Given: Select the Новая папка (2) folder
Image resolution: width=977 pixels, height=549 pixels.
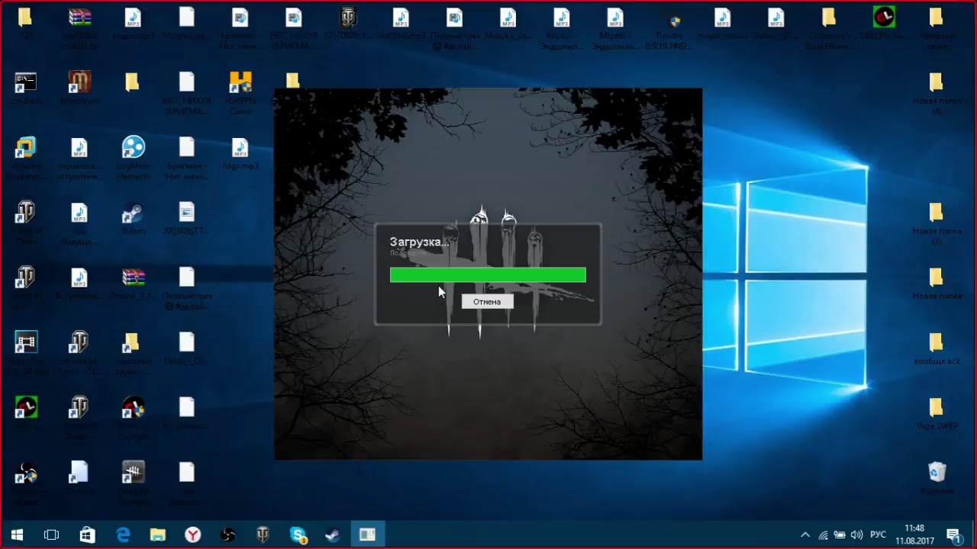Looking at the screenshot, I should point(937,223).
